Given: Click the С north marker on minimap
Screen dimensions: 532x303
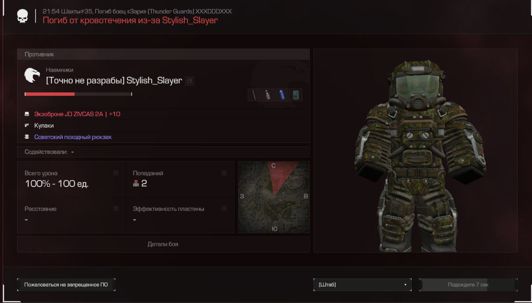Looking at the screenshot, I should click(x=274, y=166).
